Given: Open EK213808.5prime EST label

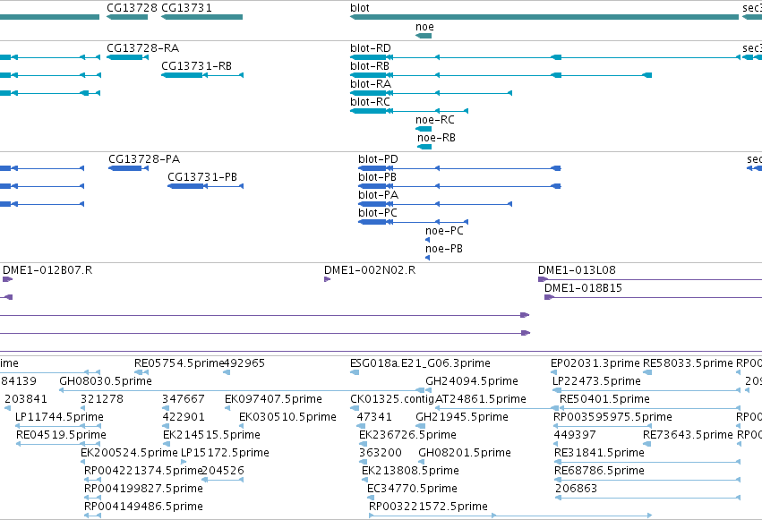Looking at the screenshot, I should pyautogui.click(x=410, y=472).
